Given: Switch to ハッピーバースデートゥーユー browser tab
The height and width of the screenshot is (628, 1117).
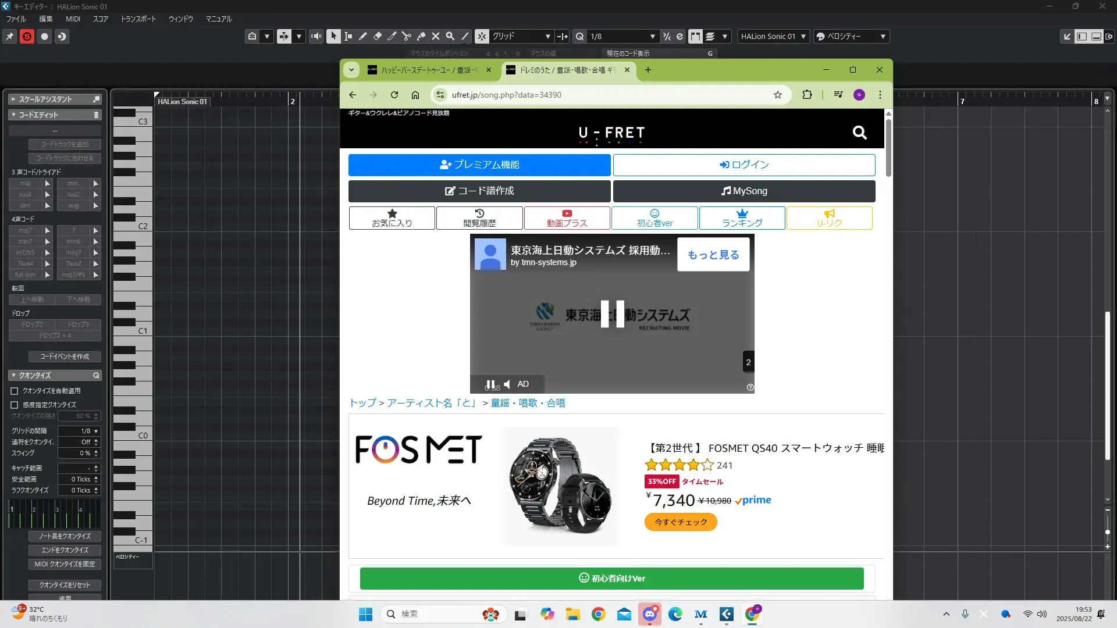Looking at the screenshot, I should pyautogui.click(x=428, y=70).
